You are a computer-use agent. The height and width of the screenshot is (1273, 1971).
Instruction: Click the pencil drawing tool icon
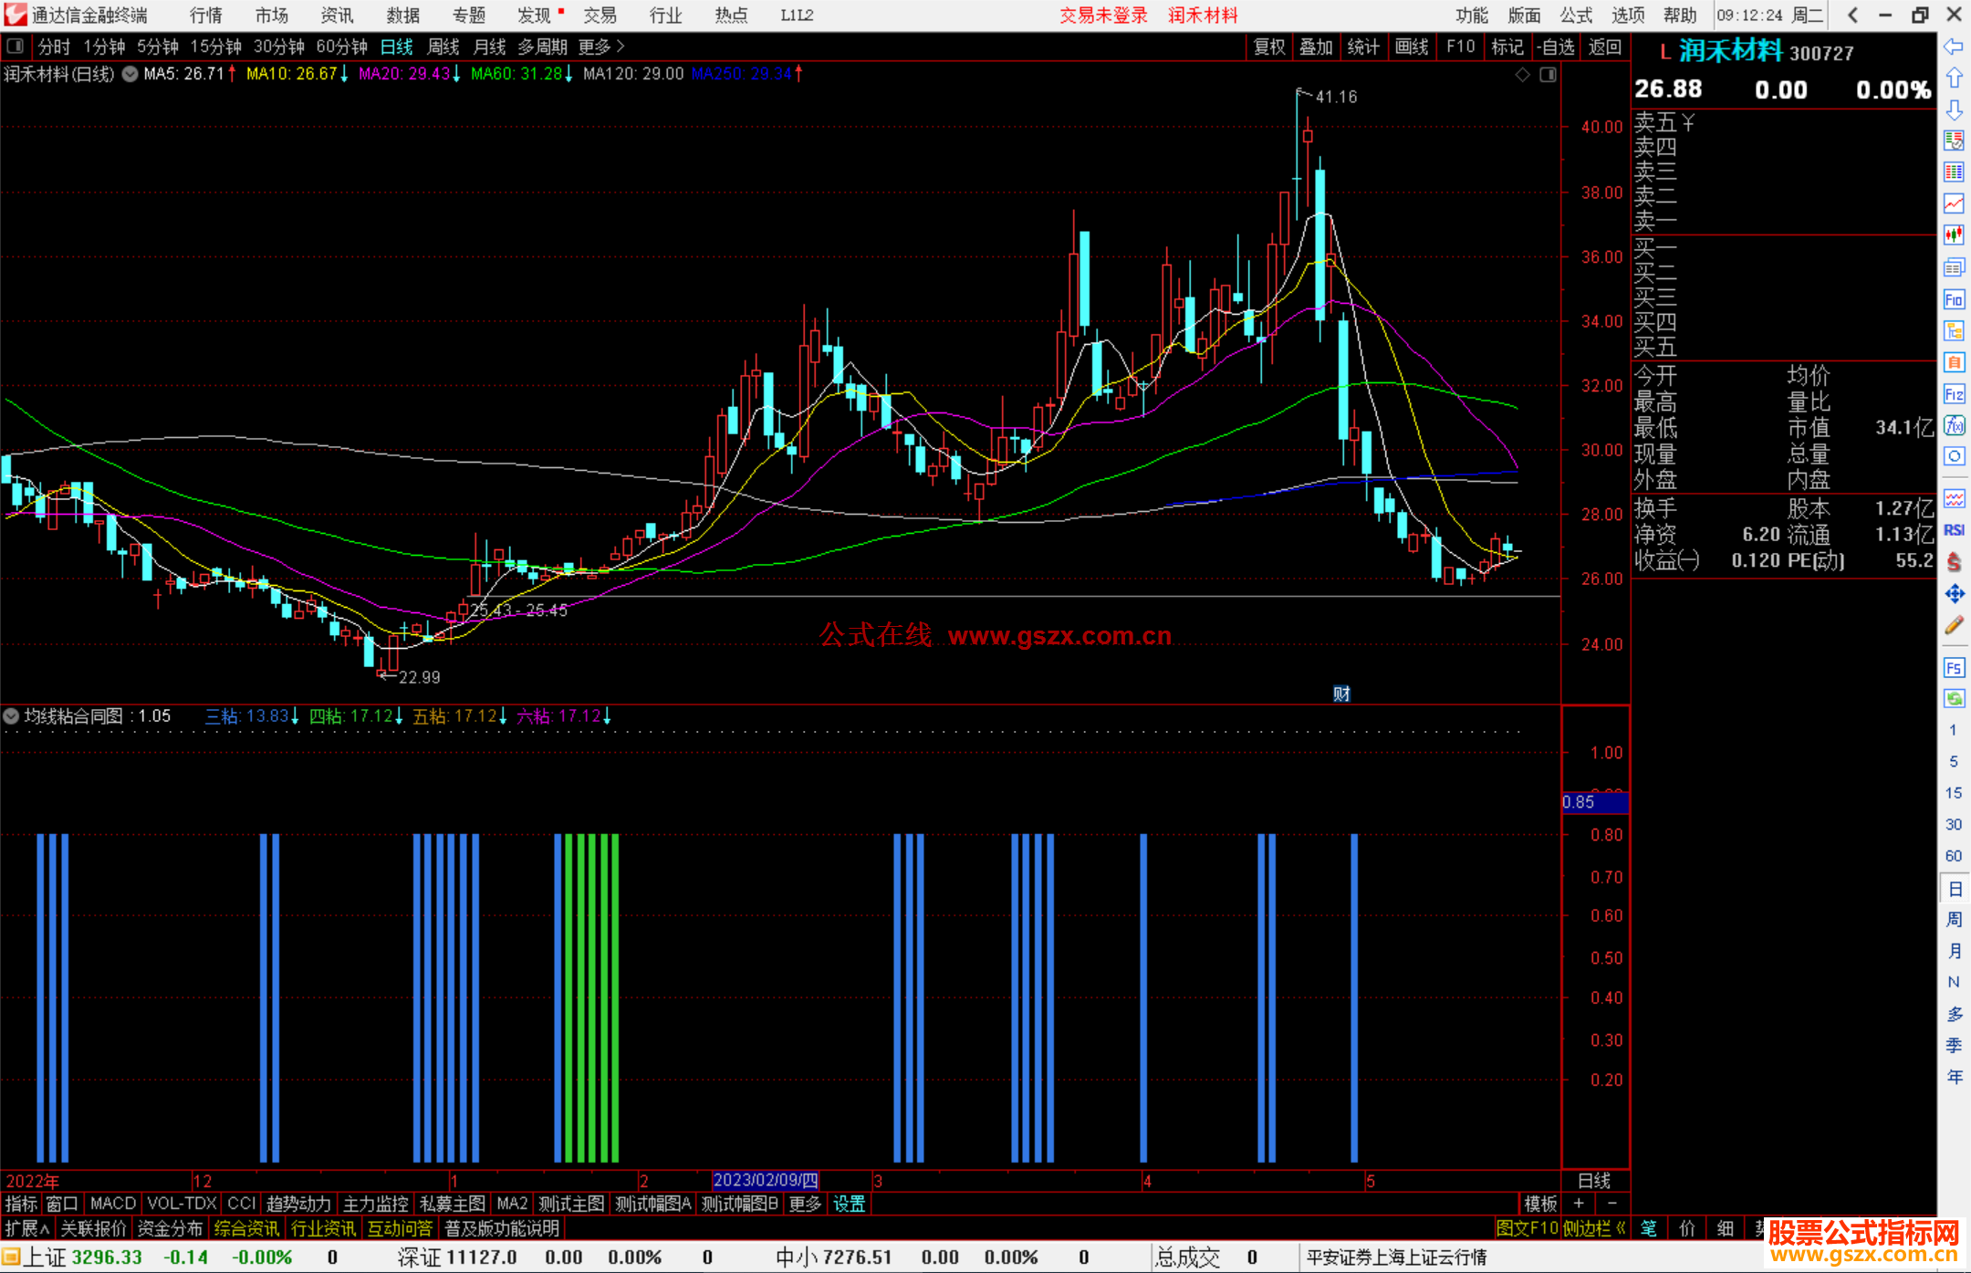(x=1954, y=626)
